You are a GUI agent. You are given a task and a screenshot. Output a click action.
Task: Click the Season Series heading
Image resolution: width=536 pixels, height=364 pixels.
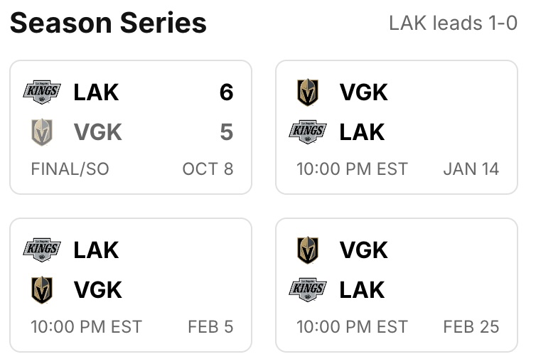pos(108,23)
